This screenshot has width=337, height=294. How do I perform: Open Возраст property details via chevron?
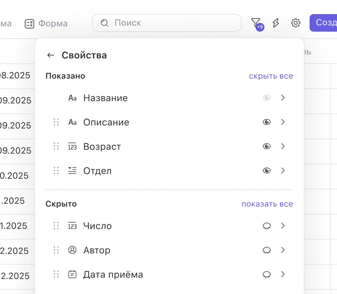click(283, 146)
